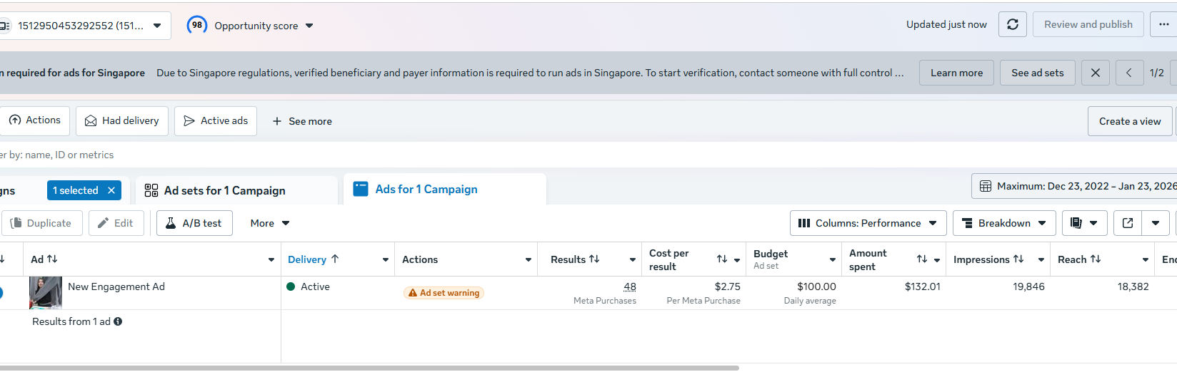This screenshot has height=372, width=1177.
Task: Click the See ad sets button
Action: pos(1037,73)
